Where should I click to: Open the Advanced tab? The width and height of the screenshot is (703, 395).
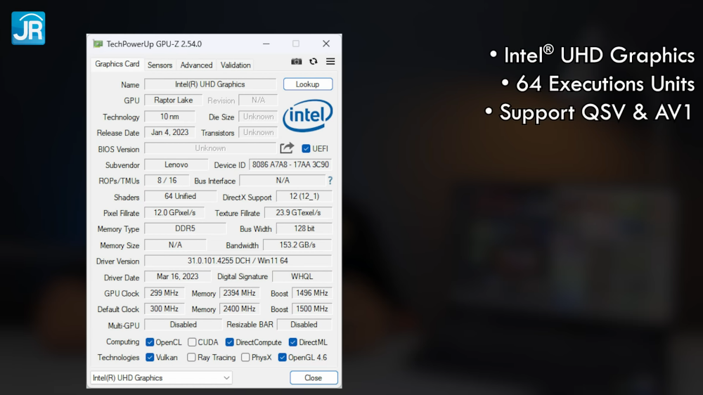pos(196,65)
